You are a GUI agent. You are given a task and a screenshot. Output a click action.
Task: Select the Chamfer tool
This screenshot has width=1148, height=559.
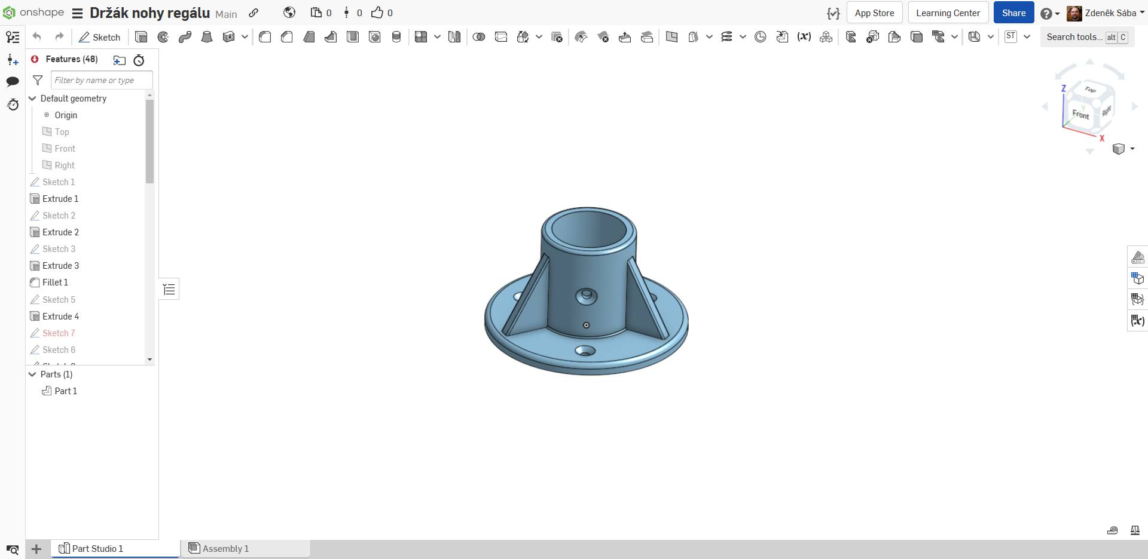[x=286, y=37]
